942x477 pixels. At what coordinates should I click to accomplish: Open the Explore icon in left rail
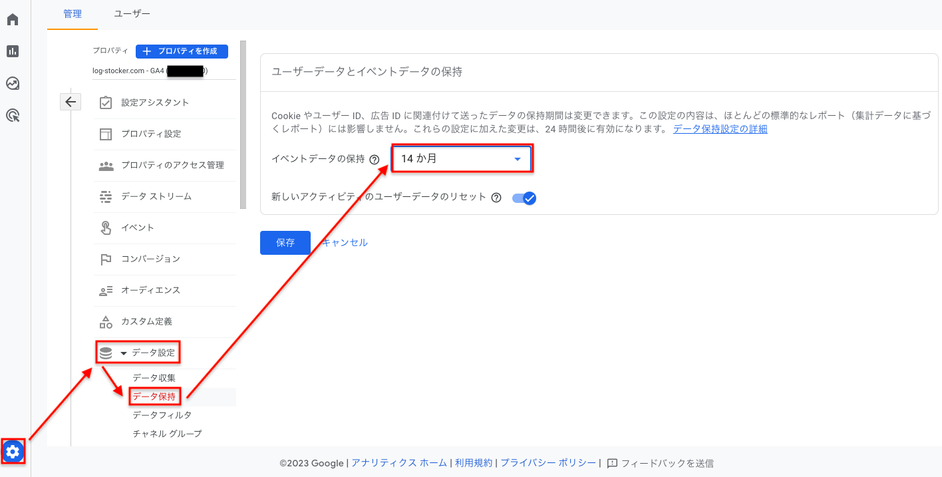13,84
